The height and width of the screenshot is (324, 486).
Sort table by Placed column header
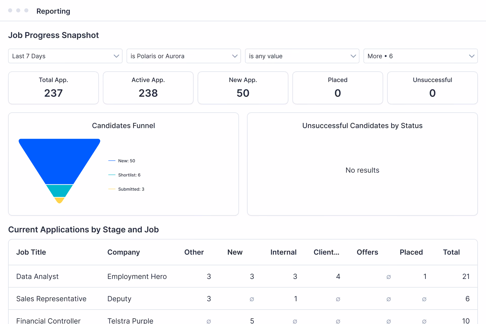coord(411,252)
